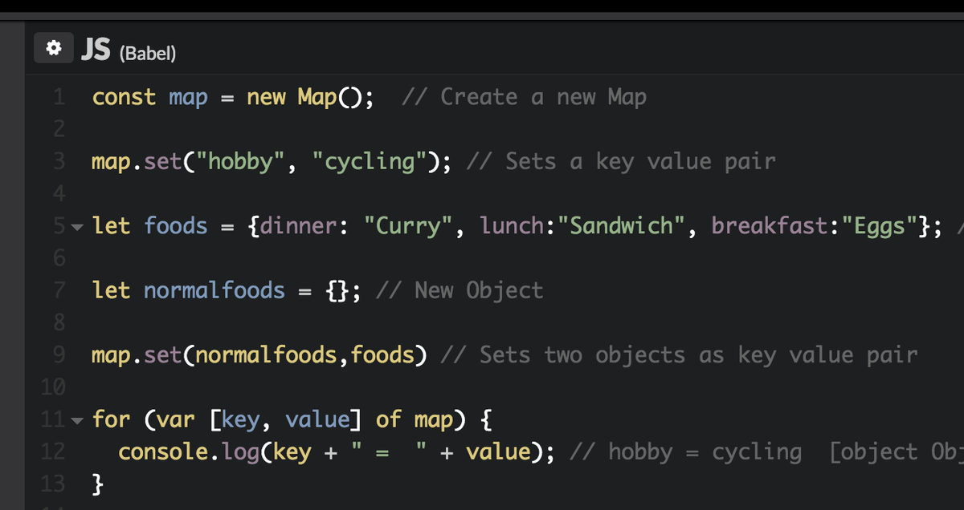
Task: Click "[key, value]" destructuring on line 11
Action: (x=285, y=419)
